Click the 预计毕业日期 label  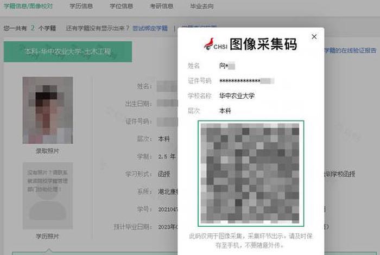click(133, 227)
